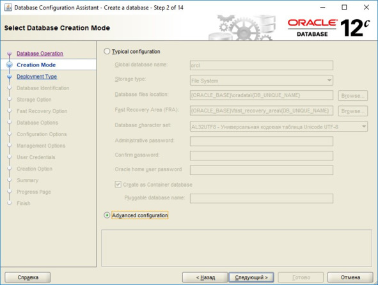The image size is (378, 285).
Task: Click the Следующий (Next) button
Action: tap(251, 277)
